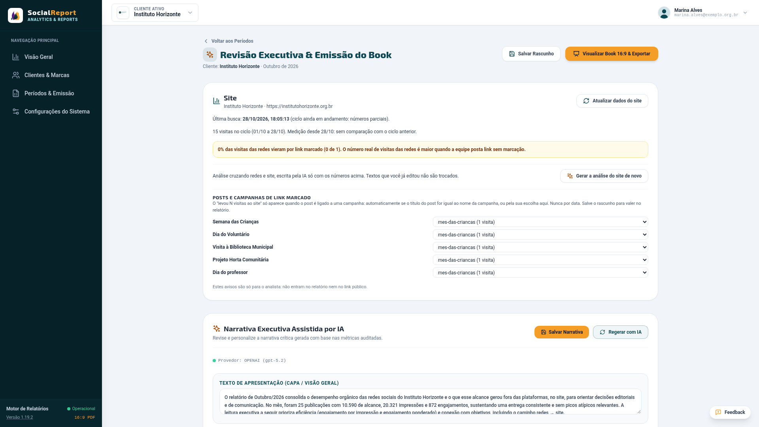Open Marina Alves account menu chevron

click(x=745, y=13)
